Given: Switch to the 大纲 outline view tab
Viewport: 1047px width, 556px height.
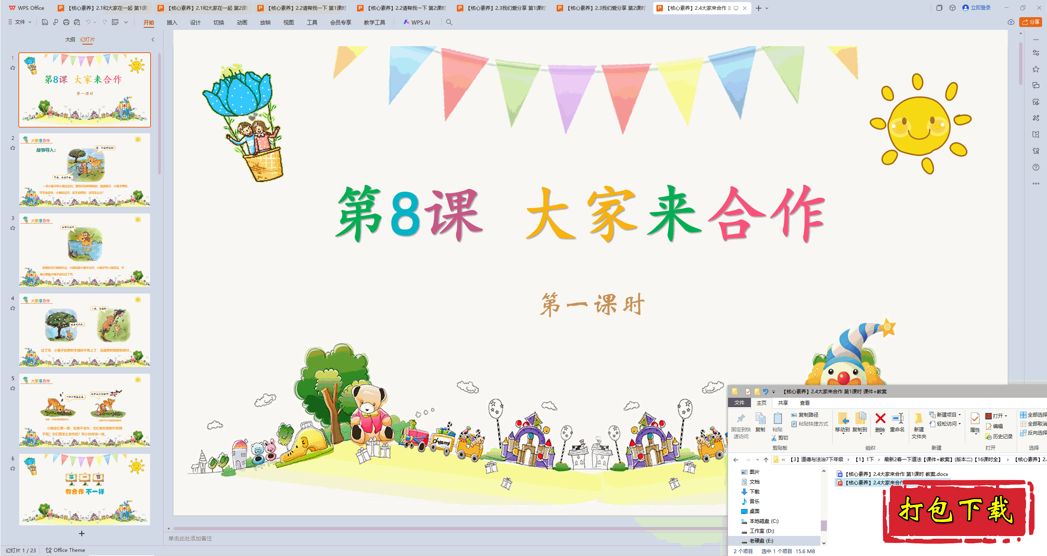Looking at the screenshot, I should coord(70,40).
